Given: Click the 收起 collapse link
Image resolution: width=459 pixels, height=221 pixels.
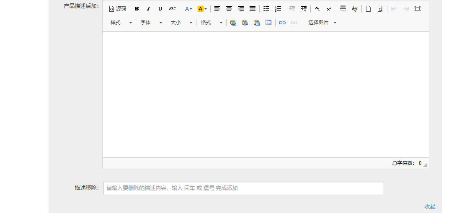Looking at the screenshot, I should click(x=431, y=206).
